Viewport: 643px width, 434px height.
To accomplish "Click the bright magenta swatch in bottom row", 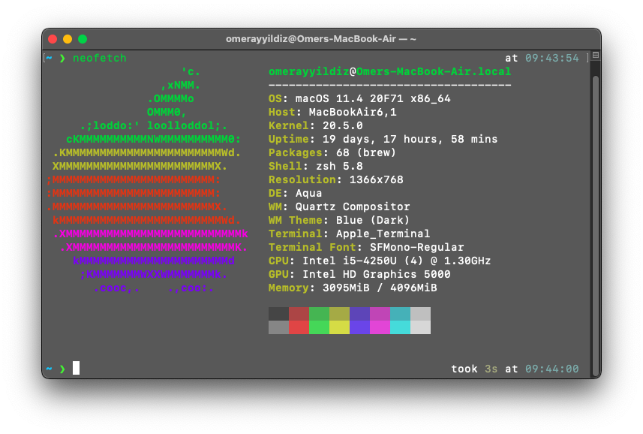I will click(380, 327).
